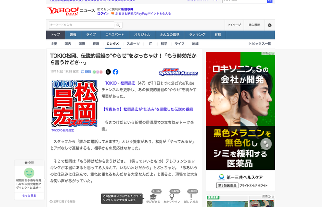Click the article headline text
The width and height of the screenshot is (322, 207).
[x=123, y=59]
